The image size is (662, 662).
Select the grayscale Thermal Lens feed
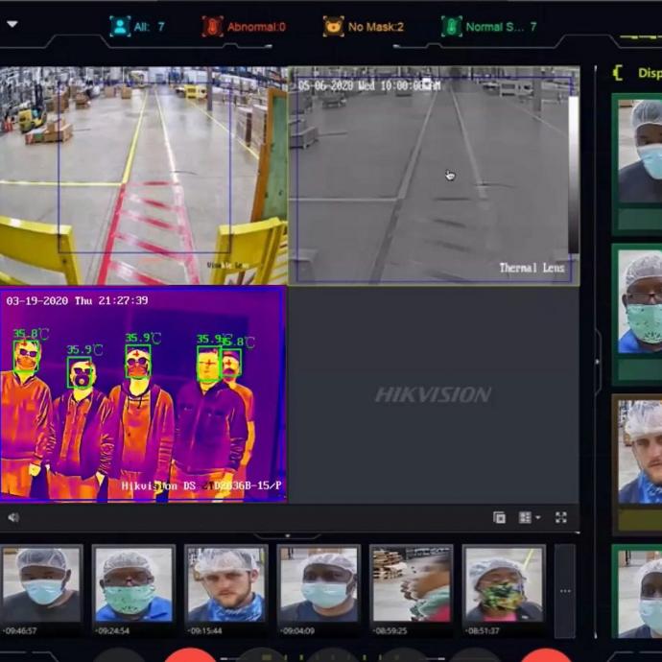click(x=434, y=176)
